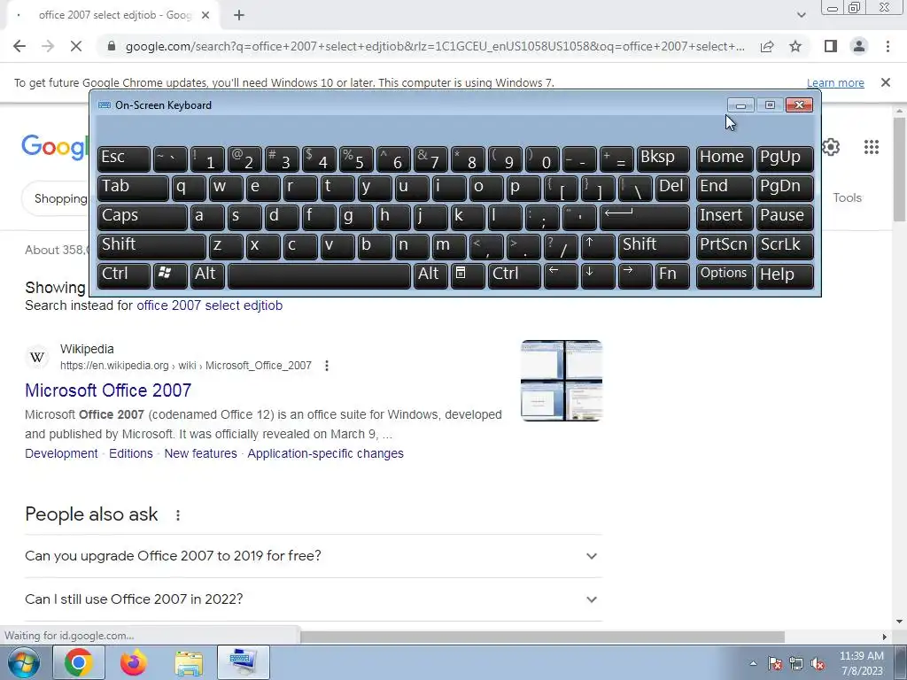Screen dimensions: 907x680
Task: Search instead for office 2007 select edjtiob
Action: pos(209,305)
